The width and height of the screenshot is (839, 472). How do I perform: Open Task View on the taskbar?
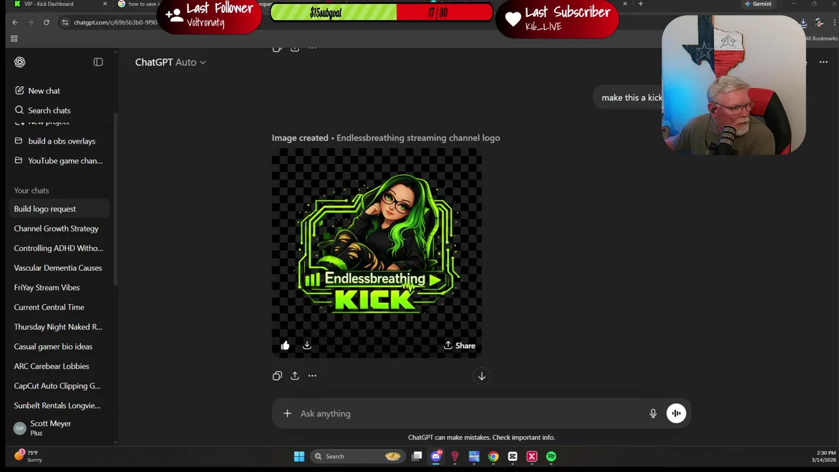click(x=416, y=456)
